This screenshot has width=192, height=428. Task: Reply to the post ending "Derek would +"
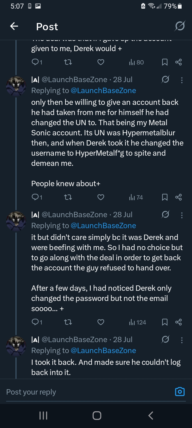click(37, 62)
